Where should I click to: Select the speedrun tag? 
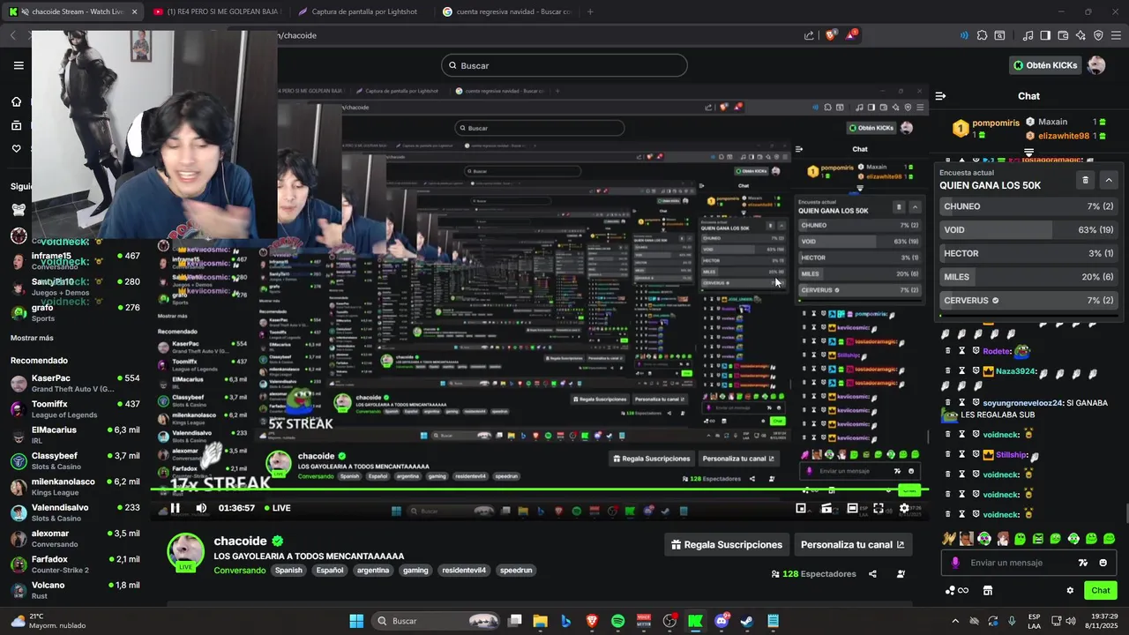coord(516,571)
